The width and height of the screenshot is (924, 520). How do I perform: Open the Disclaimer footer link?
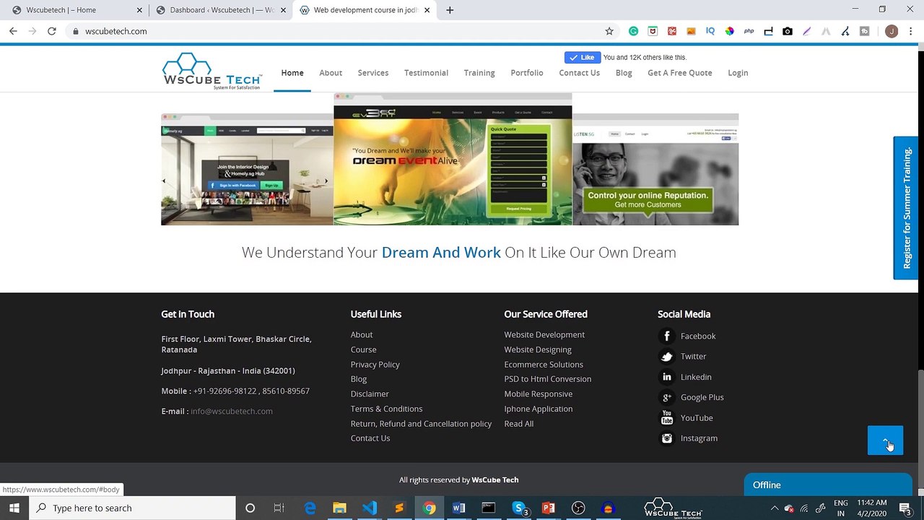coord(370,394)
